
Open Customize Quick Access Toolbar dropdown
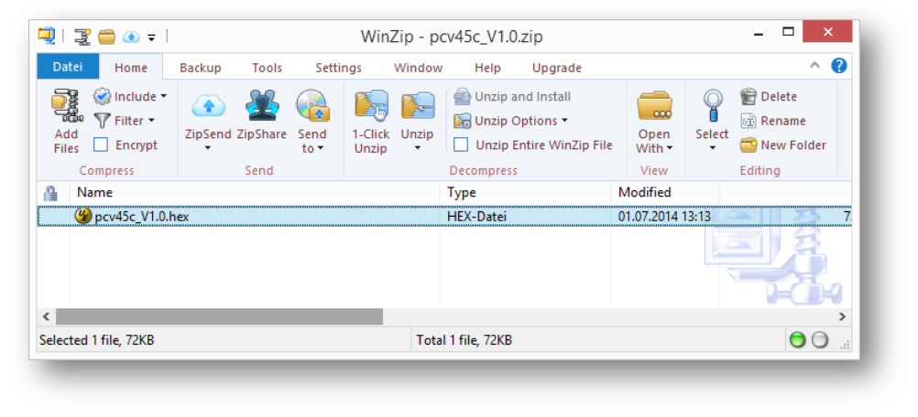click(152, 38)
